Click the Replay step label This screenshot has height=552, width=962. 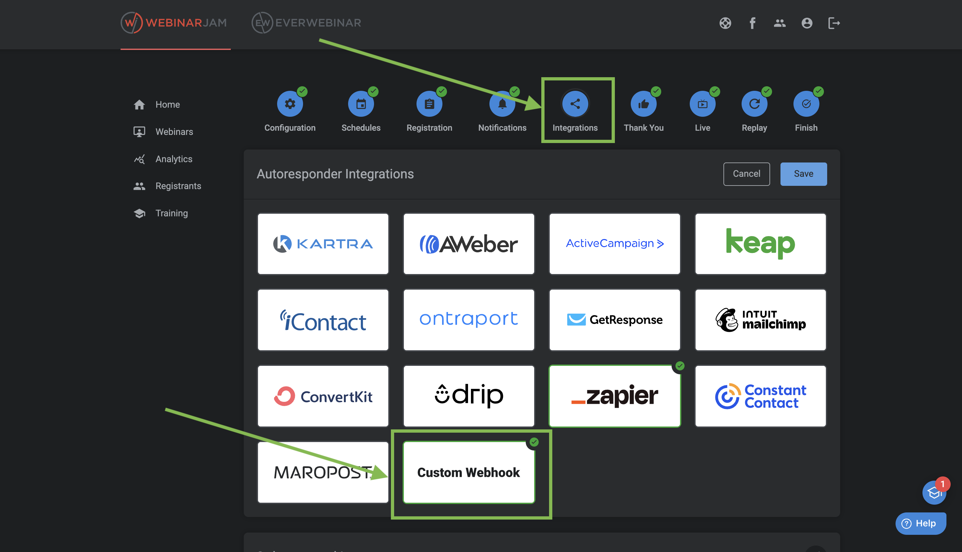754,128
